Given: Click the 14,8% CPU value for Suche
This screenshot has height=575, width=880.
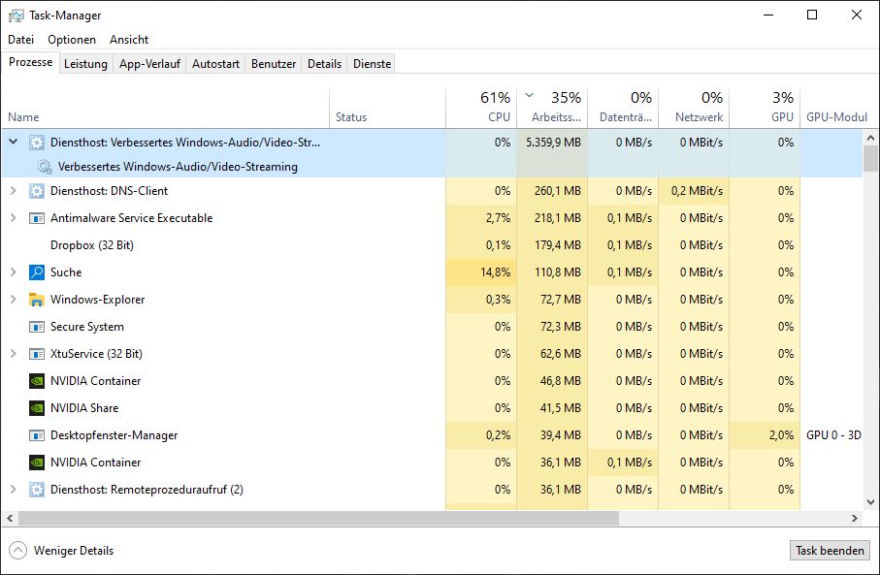Looking at the screenshot, I should point(495,272).
